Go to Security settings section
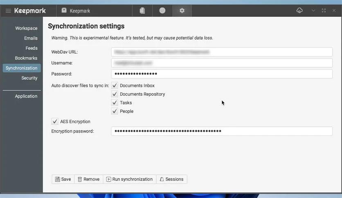Viewport: 342px width, 198px height. pos(29,78)
